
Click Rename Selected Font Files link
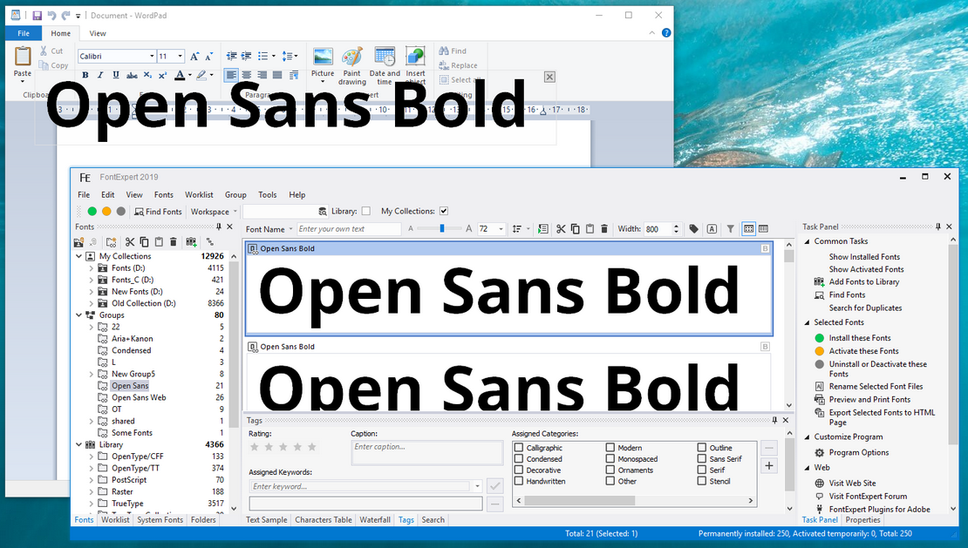(876, 387)
